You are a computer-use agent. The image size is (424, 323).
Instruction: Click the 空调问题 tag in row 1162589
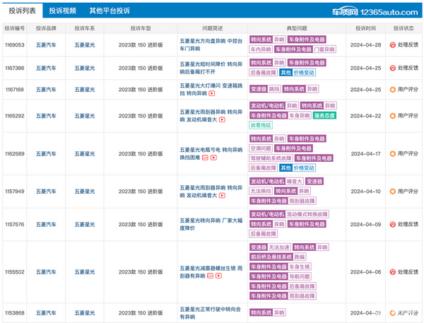tap(261, 148)
